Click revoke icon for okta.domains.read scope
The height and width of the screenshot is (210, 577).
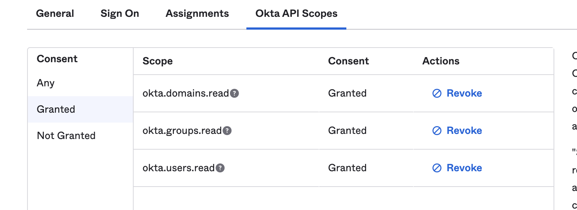pyautogui.click(x=437, y=93)
